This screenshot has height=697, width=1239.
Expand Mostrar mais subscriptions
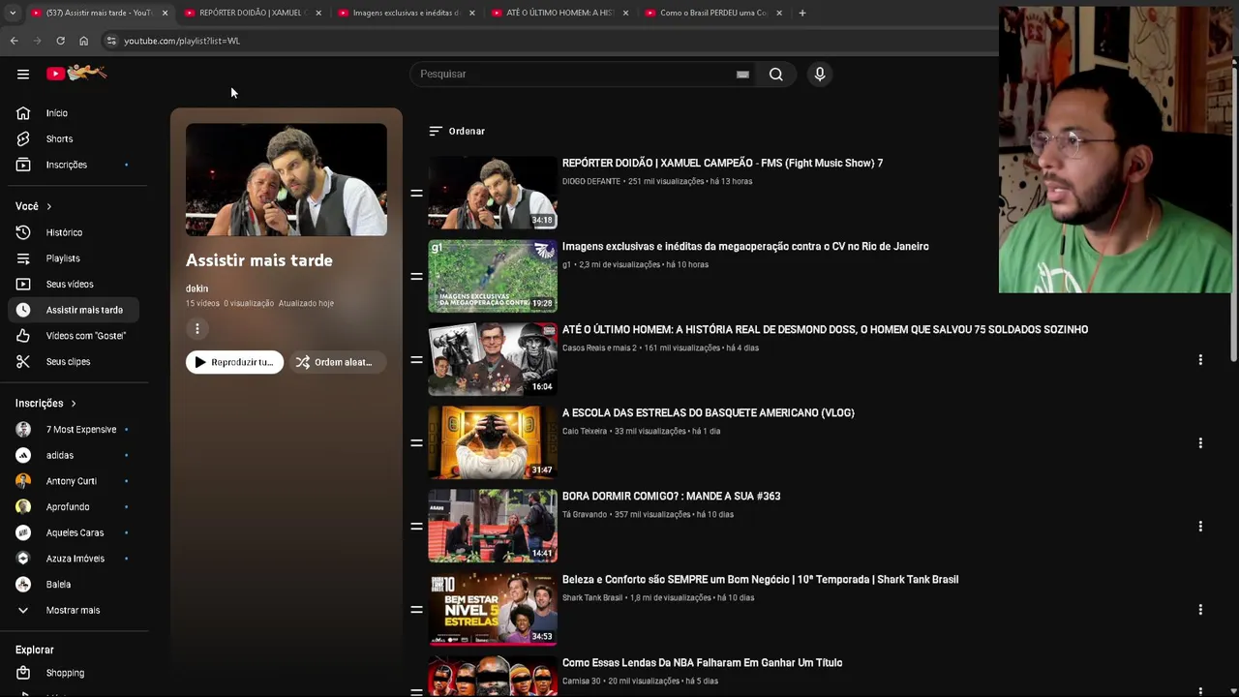coord(76,610)
